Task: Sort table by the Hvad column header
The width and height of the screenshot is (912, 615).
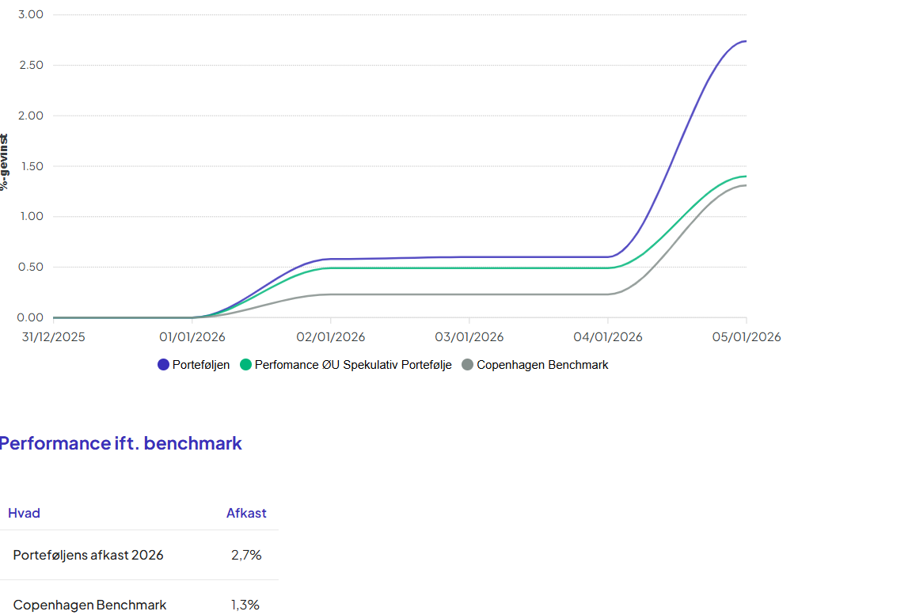Action: click(24, 513)
